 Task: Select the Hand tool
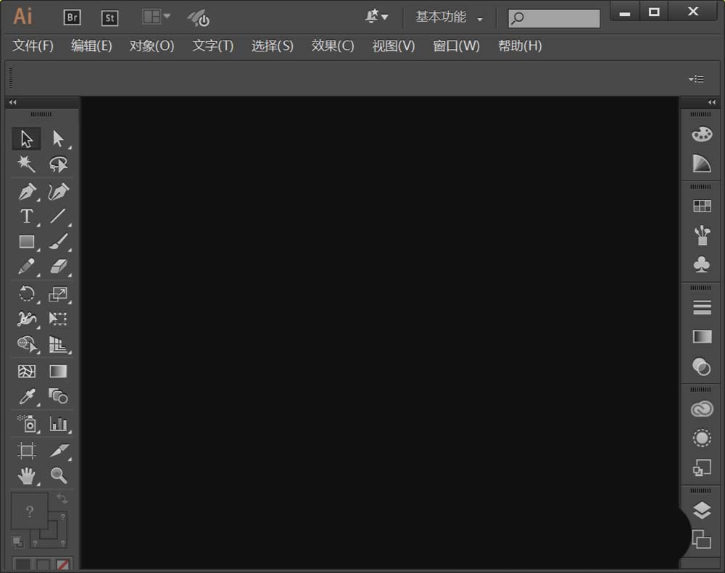pos(26,476)
